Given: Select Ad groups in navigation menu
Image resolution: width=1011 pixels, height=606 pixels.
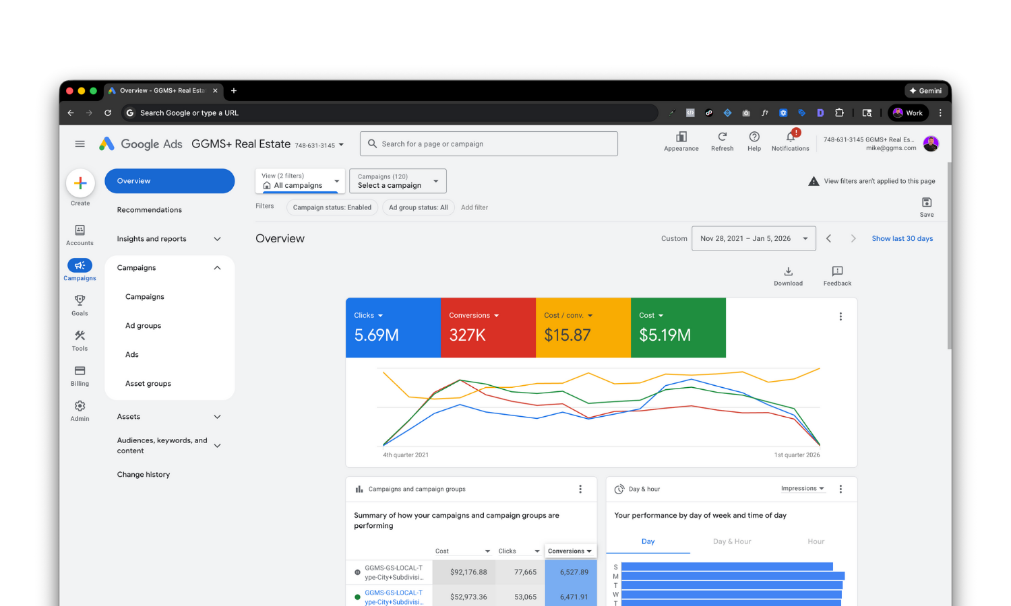Looking at the screenshot, I should (x=143, y=326).
